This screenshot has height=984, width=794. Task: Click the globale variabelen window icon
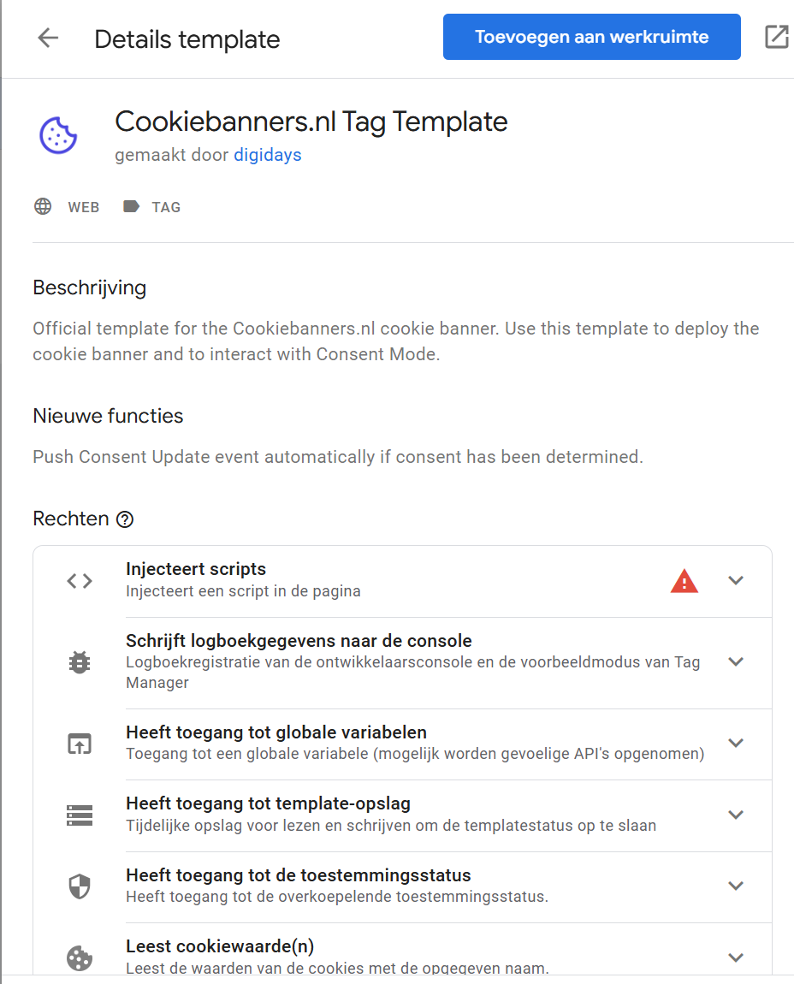pos(80,743)
